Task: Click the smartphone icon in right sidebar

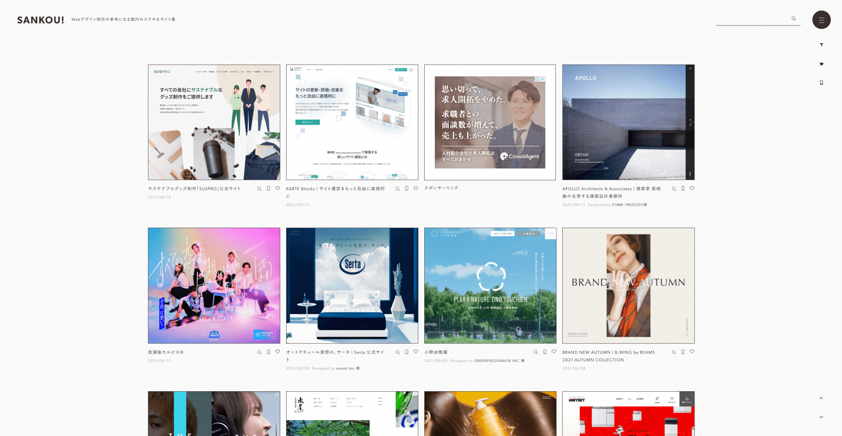Action: tap(821, 83)
